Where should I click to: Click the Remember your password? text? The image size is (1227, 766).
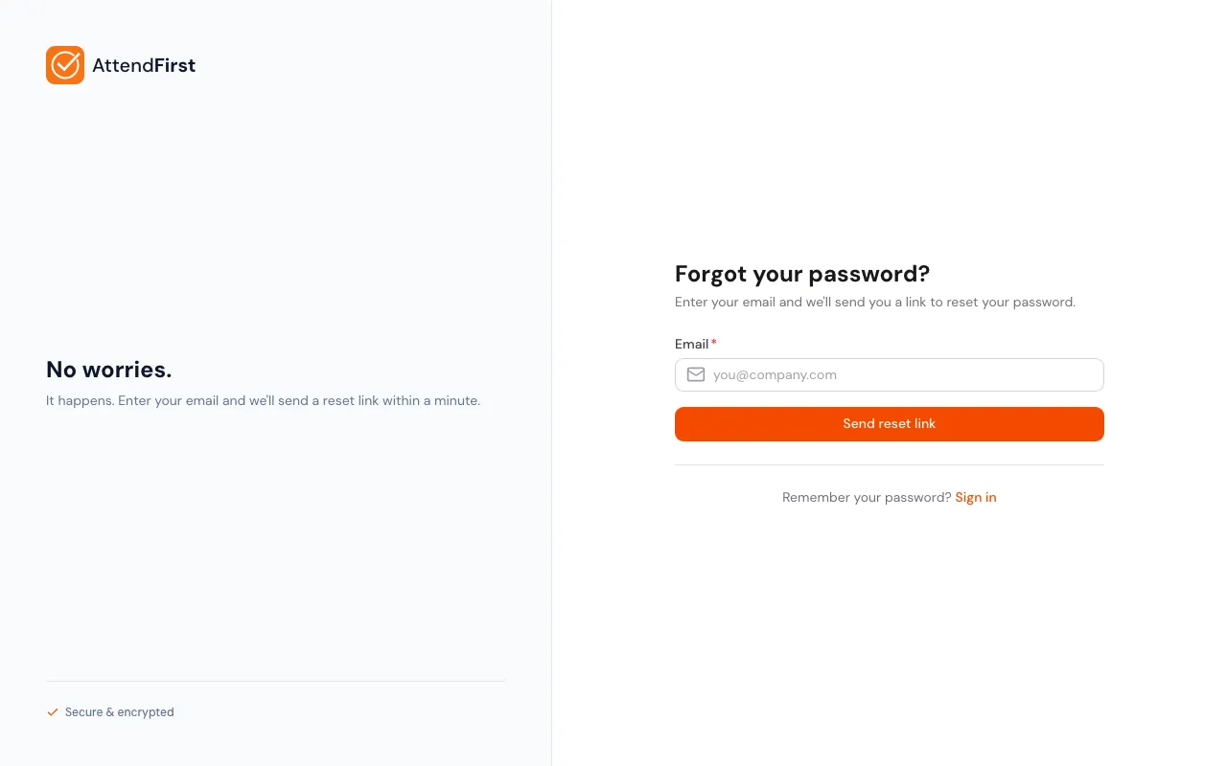coord(865,497)
